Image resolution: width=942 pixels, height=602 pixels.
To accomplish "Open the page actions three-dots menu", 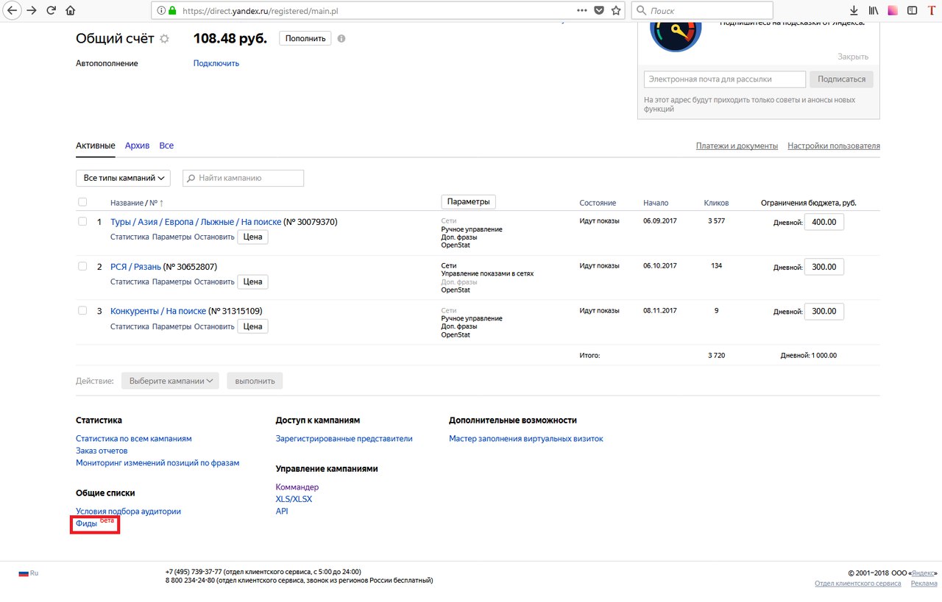I will pyautogui.click(x=582, y=10).
